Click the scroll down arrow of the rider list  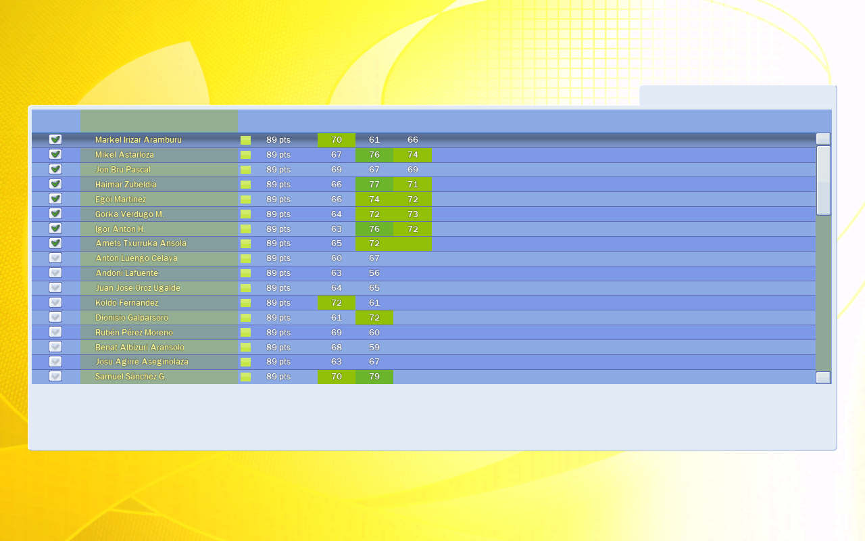(x=823, y=377)
